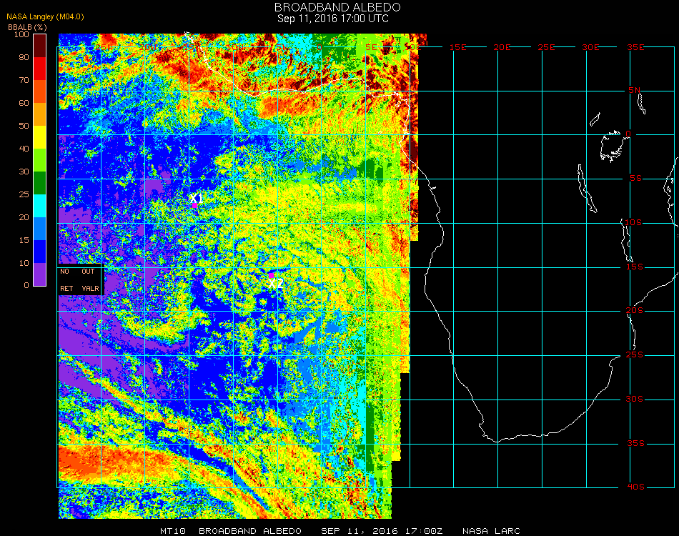Pick the light blue 15-20 colorbar segment
This screenshot has width=679, height=536.
click(39, 229)
